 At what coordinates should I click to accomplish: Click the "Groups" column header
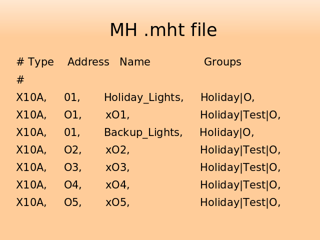point(222,62)
